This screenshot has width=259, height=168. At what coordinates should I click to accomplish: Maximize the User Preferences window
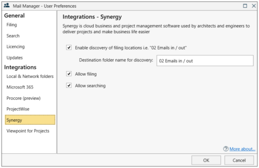click(x=245, y=6)
